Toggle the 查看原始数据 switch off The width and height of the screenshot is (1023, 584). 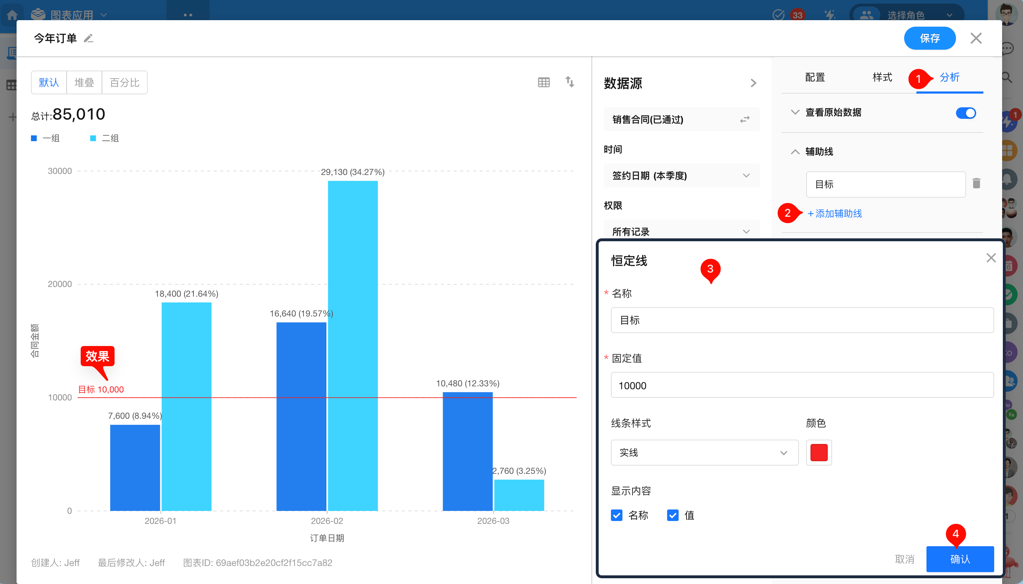(x=966, y=113)
